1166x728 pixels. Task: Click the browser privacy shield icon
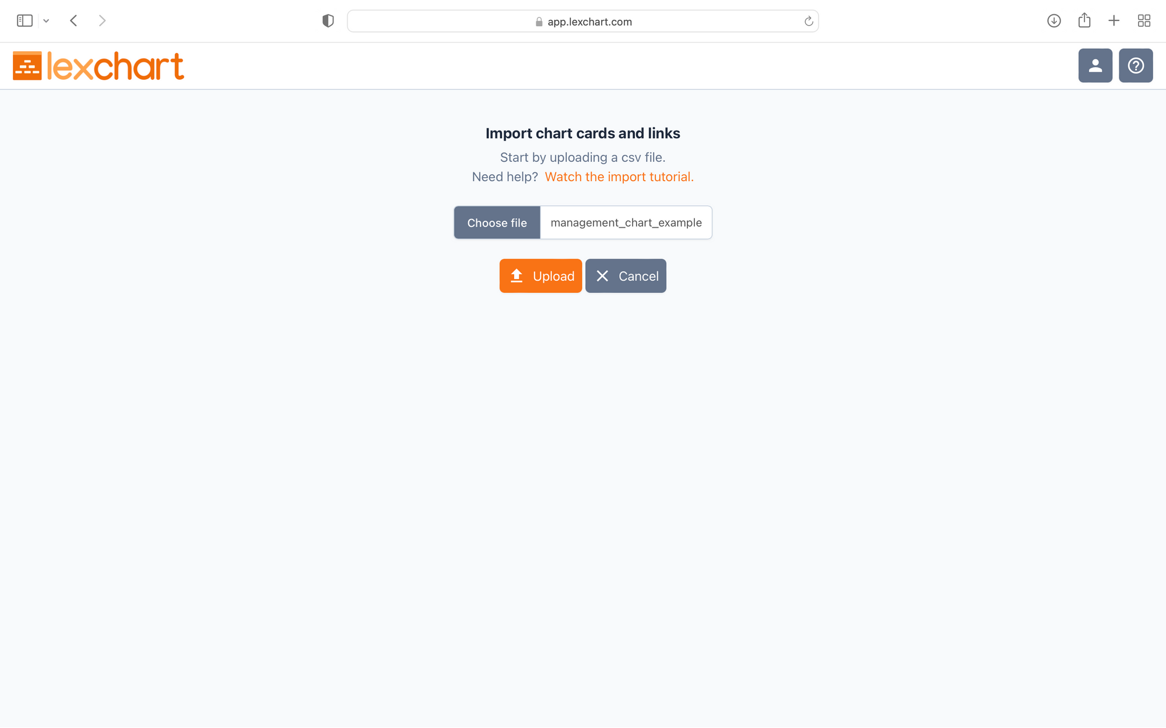click(328, 21)
